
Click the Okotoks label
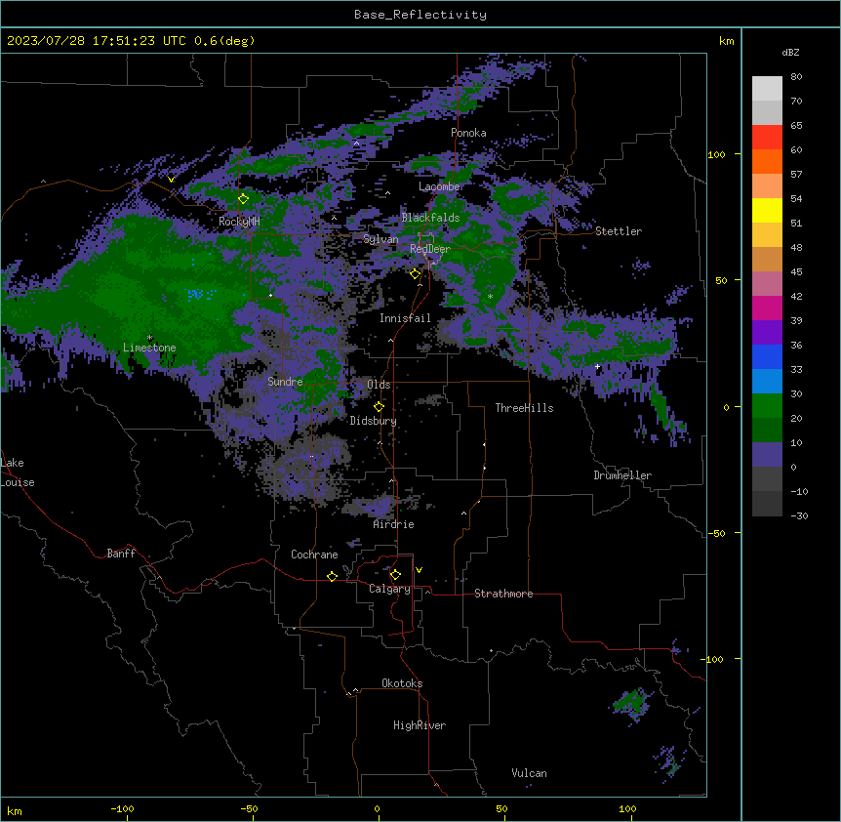point(402,683)
